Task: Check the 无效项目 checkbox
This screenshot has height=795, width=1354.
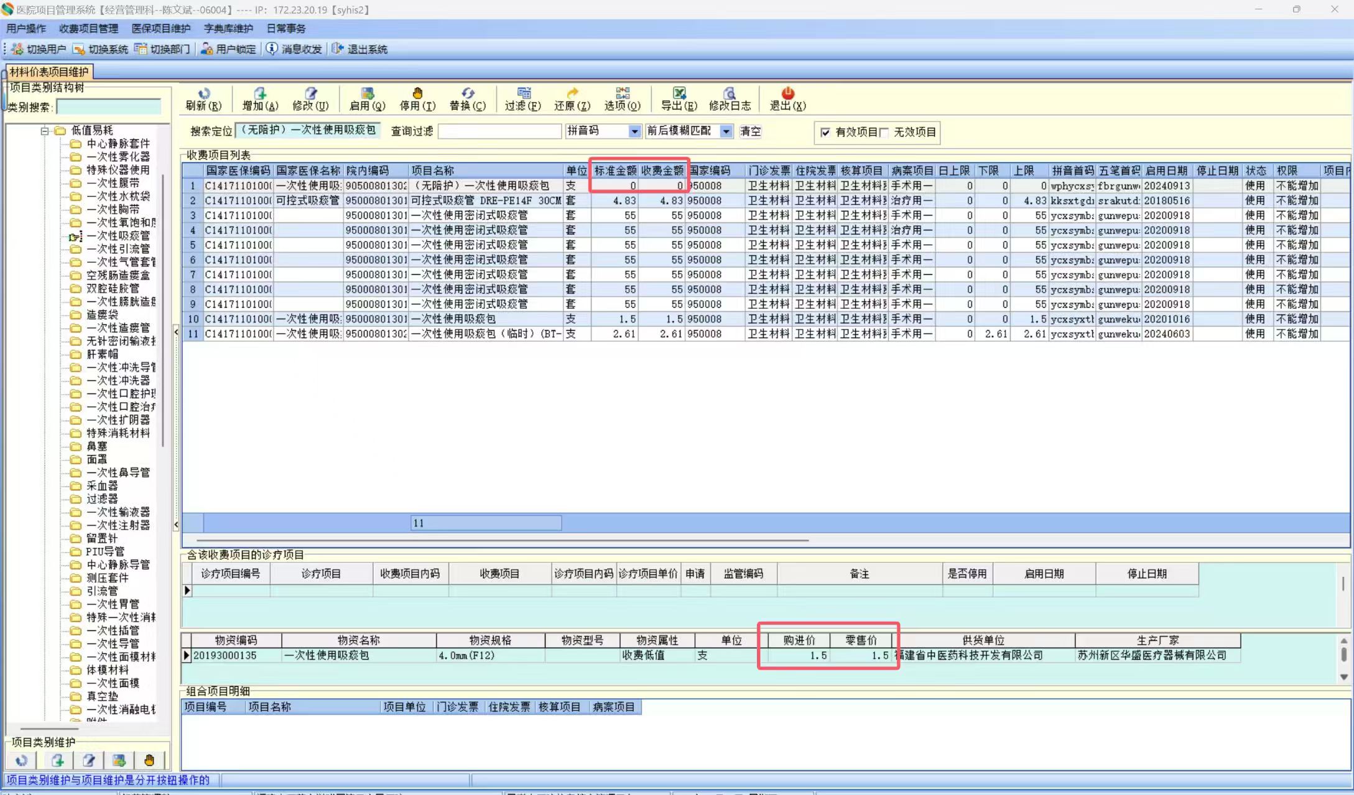Action: 884,132
